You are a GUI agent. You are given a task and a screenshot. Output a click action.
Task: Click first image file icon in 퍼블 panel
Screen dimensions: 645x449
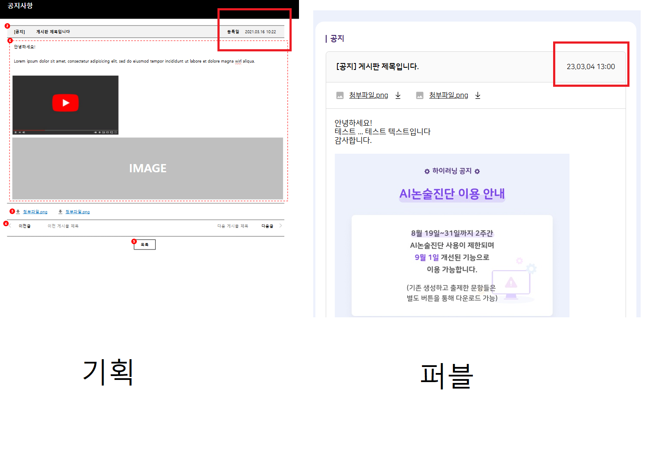coord(340,95)
